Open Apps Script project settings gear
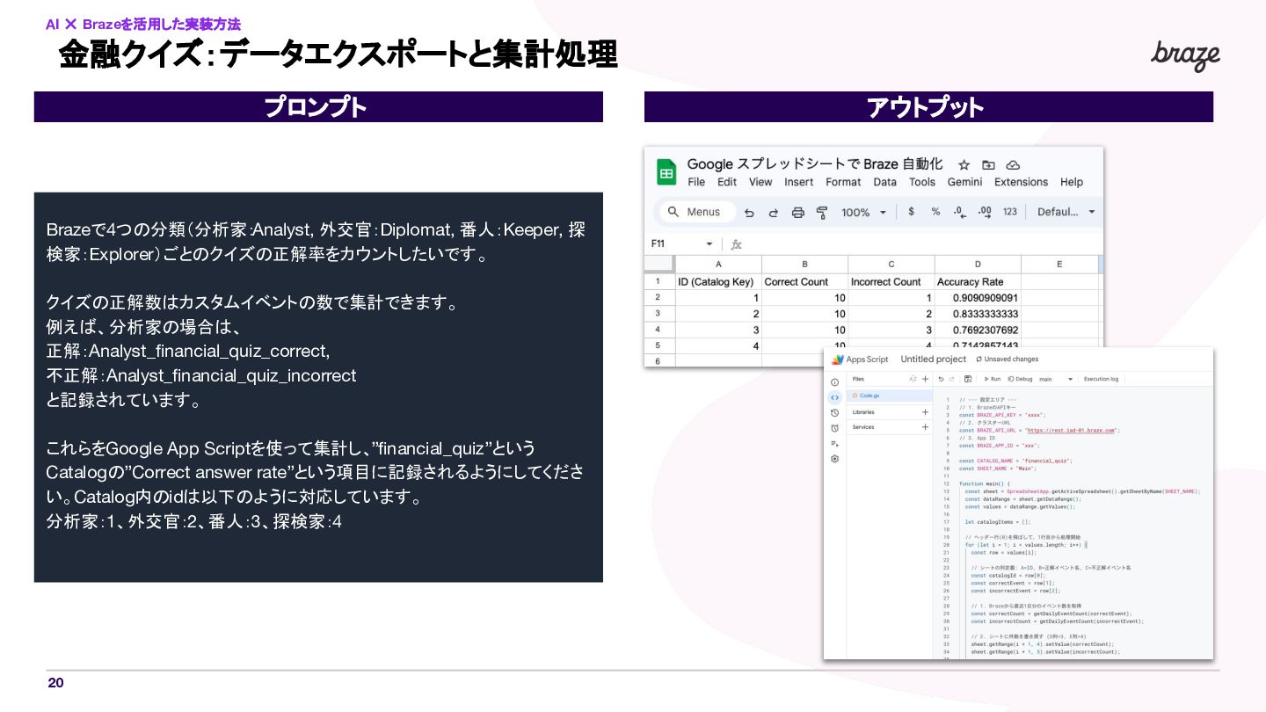1266x712 pixels. pyautogui.click(x=834, y=459)
